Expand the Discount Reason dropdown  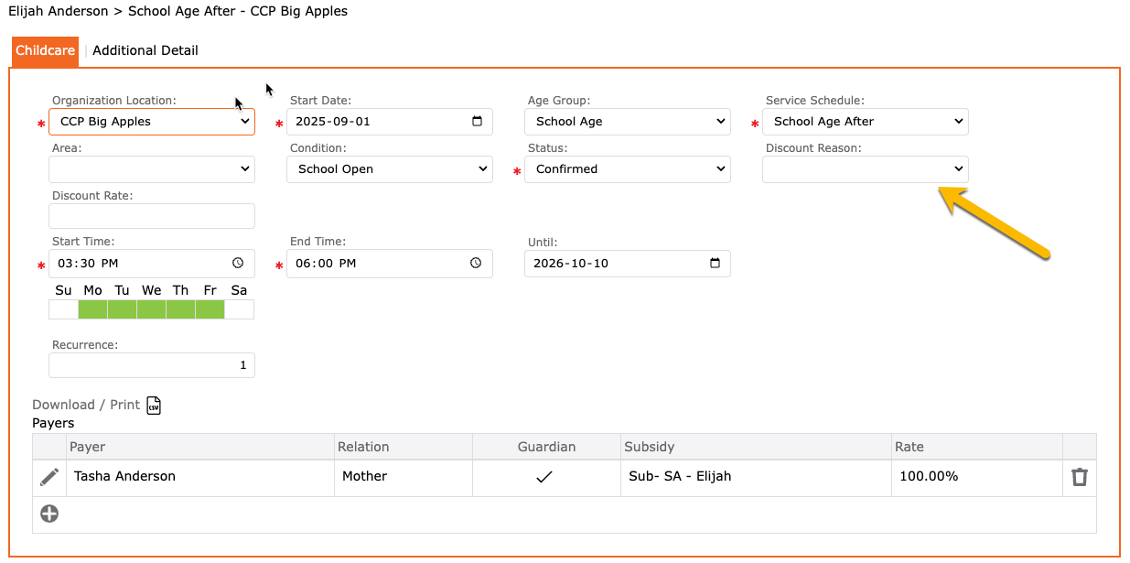tap(865, 169)
